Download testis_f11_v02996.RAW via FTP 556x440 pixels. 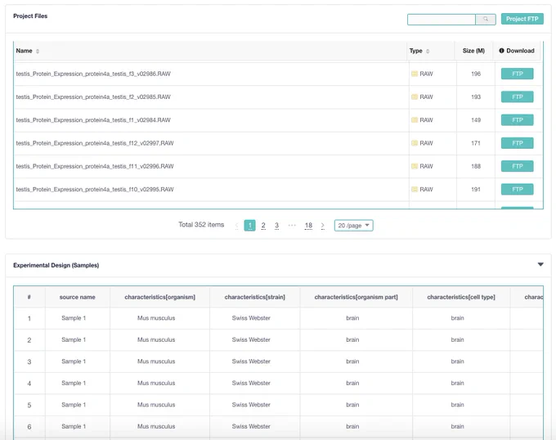click(517, 166)
